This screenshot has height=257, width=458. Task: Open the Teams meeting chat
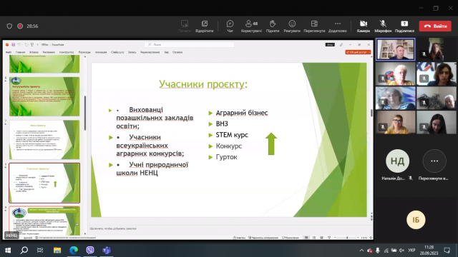[x=230, y=26]
